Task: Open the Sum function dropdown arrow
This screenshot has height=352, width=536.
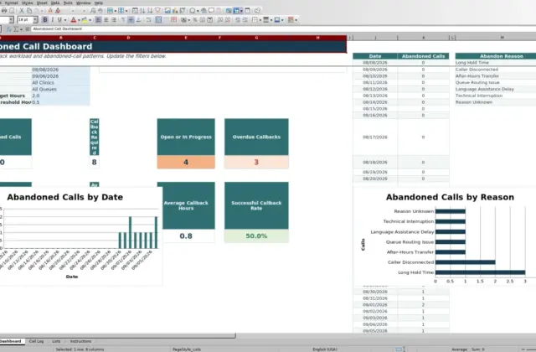Action: click(21, 29)
